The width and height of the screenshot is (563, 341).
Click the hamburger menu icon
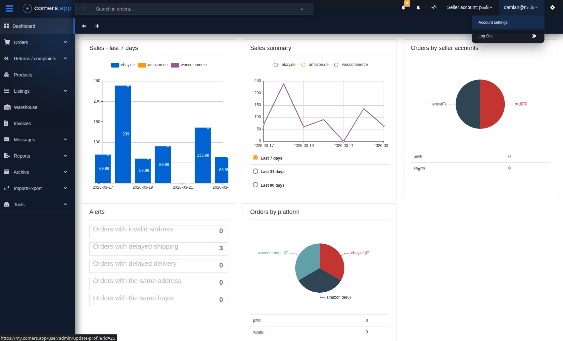pyautogui.click(x=9, y=9)
